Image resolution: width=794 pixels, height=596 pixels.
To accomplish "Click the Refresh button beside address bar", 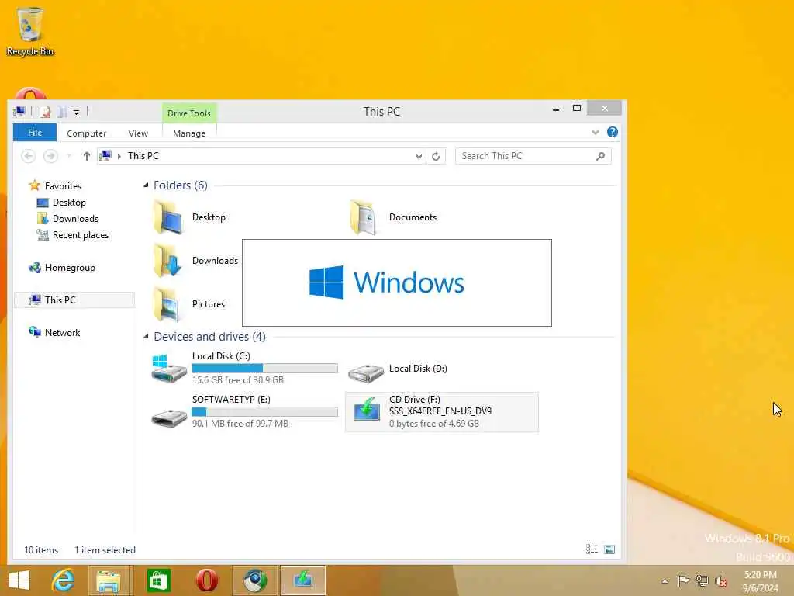I will click(436, 156).
